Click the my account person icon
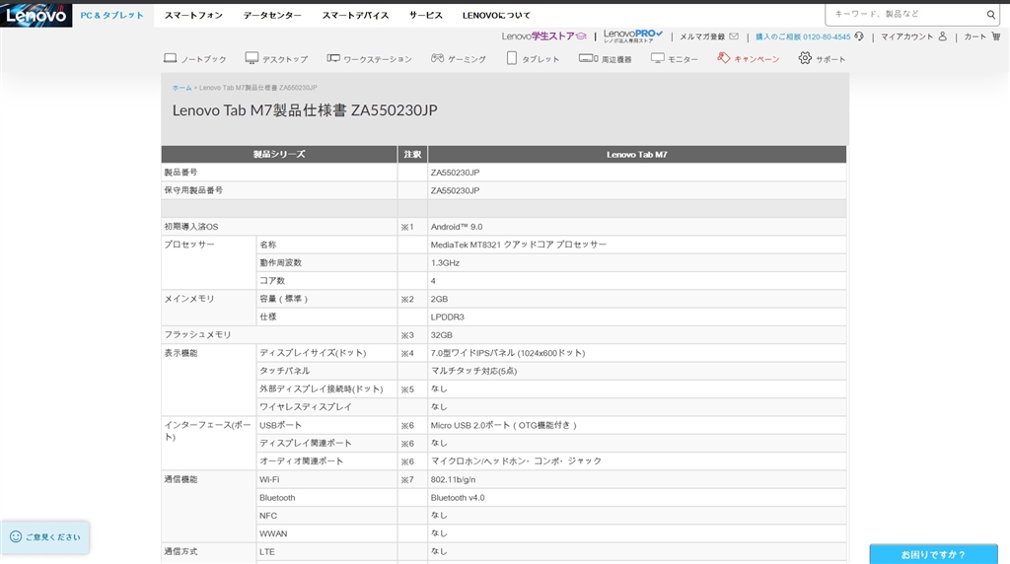Screen dimensions: 1010x564 [942, 36]
